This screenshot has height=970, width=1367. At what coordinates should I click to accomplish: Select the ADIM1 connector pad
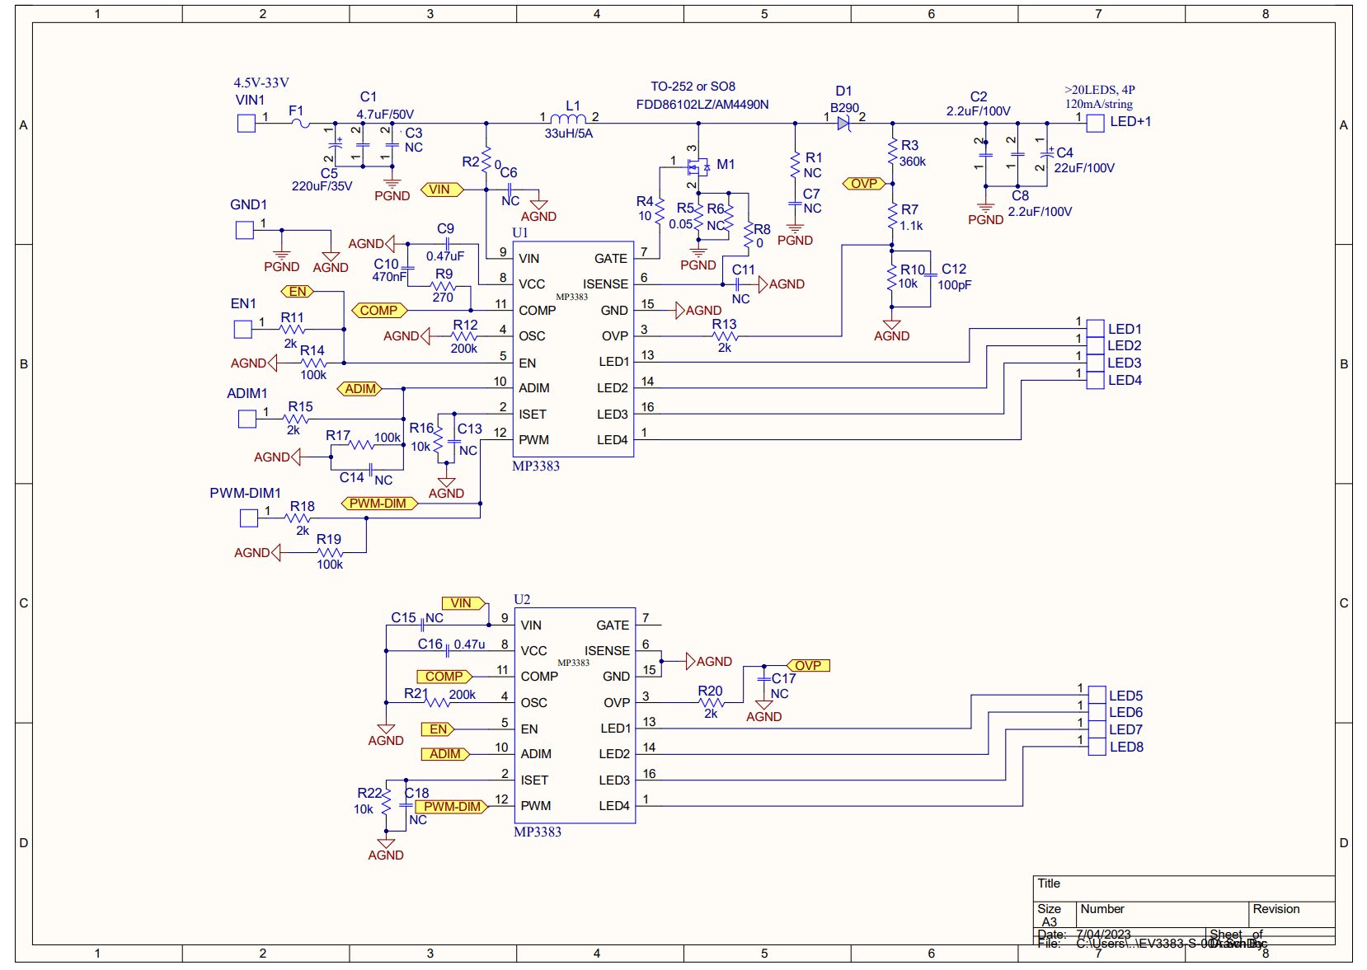click(x=247, y=419)
